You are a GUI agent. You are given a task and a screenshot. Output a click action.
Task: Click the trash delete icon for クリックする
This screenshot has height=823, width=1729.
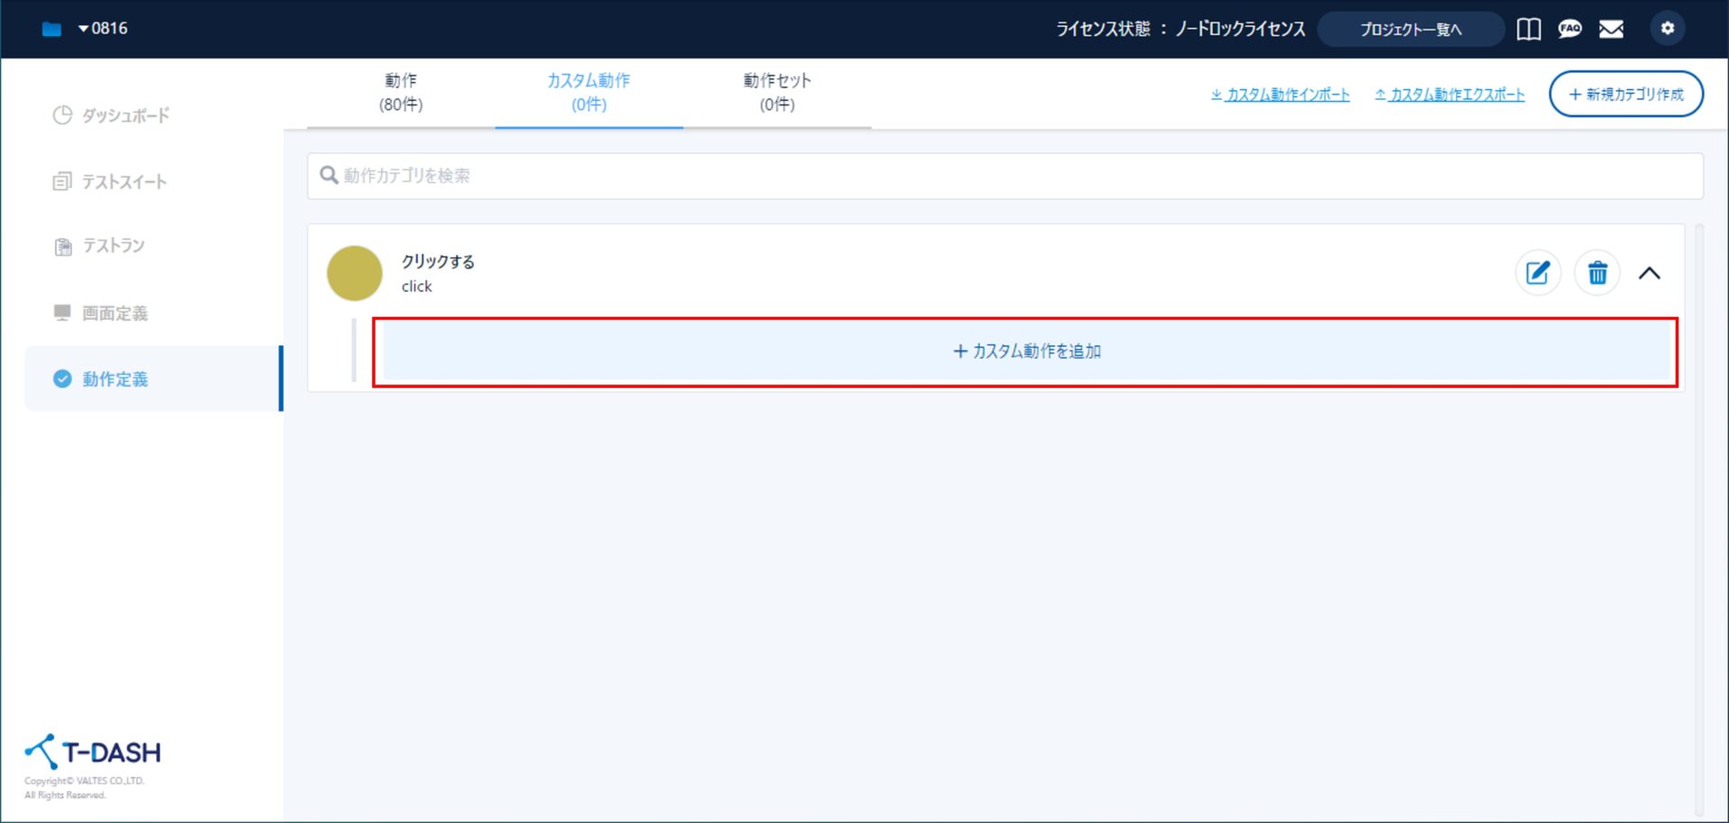click(x=1597, y=273)
